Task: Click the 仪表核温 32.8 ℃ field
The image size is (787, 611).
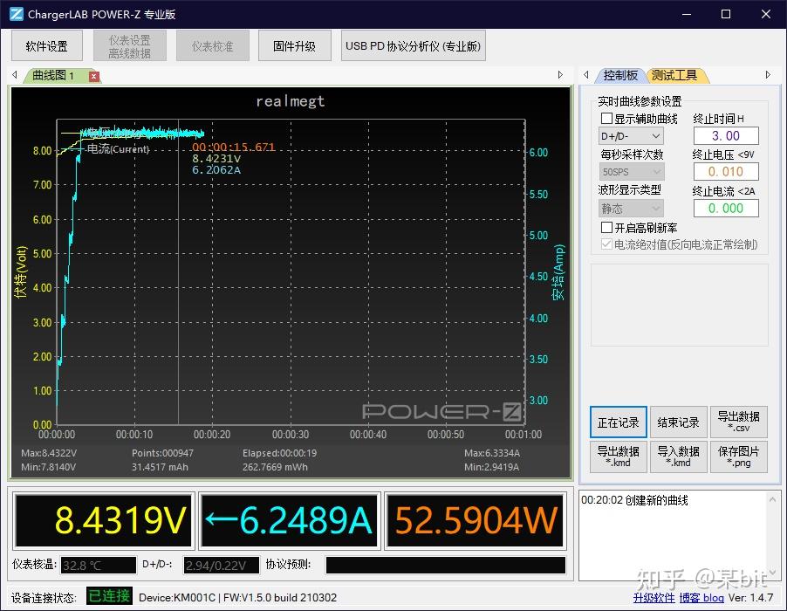Action: tap(99, 566)
